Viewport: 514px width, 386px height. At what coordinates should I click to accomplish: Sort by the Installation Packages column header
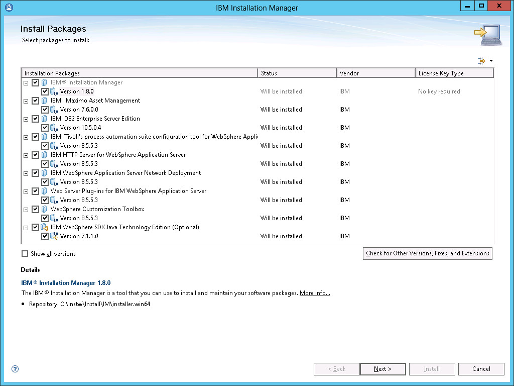pos(140,73)
